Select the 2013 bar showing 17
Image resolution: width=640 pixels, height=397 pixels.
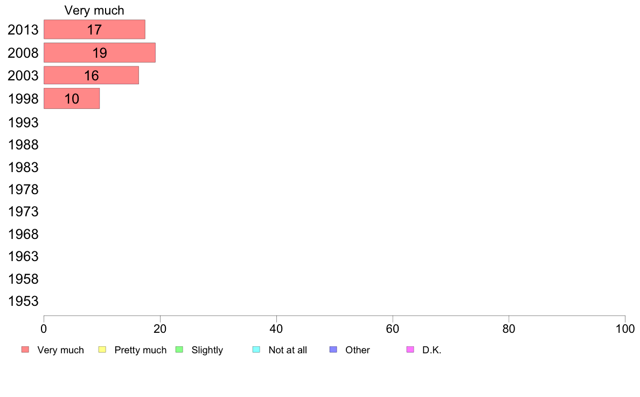(94, 30)
